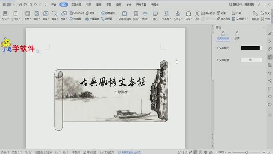Click the Undo arrow icon
The width and height of the screenshot is (273, 154).
pos(35,5)
